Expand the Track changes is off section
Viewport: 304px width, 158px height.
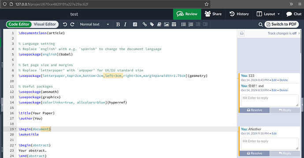click(284, 33)
